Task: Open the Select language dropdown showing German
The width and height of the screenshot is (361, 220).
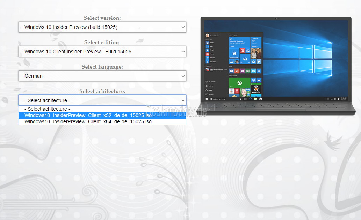Action: 102,76
